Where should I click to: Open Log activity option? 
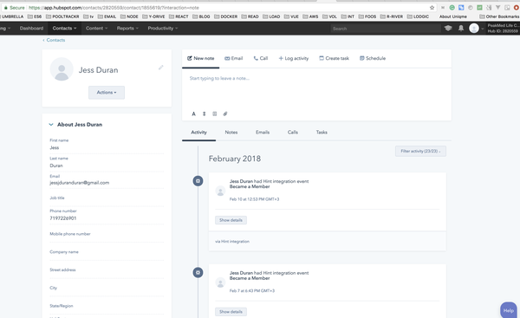tap(294, 58)
